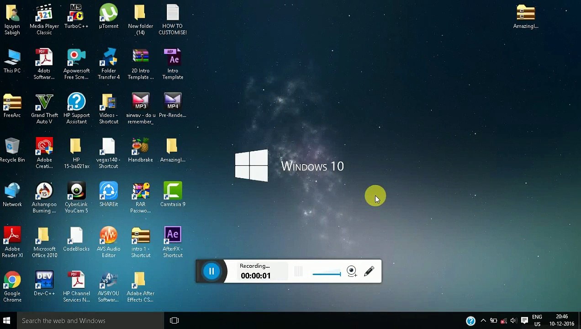581x329 pixels.
Task: Add webcam to the recording
Action: pos(351,271)
